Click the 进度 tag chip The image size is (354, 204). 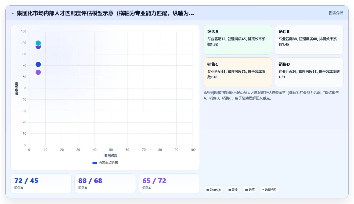(x=250, y=190)
